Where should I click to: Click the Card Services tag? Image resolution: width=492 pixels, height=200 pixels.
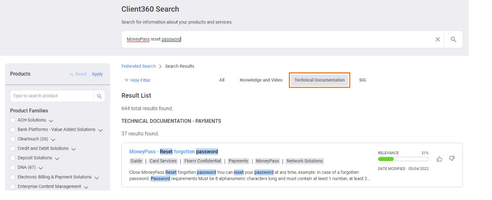pyautogui.click(x=163, y=161)
